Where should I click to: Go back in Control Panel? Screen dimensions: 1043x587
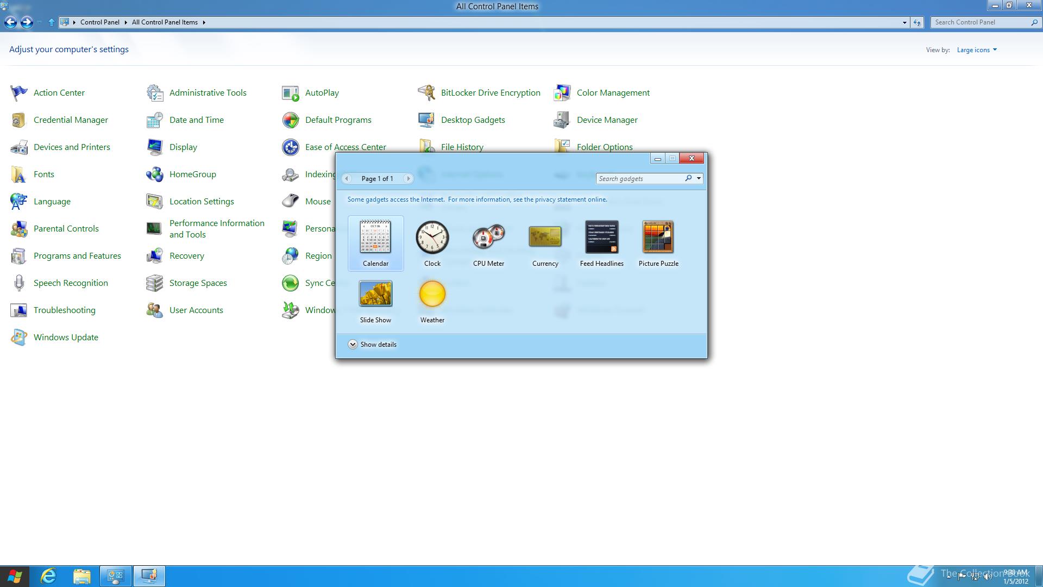tap(10, 22)
